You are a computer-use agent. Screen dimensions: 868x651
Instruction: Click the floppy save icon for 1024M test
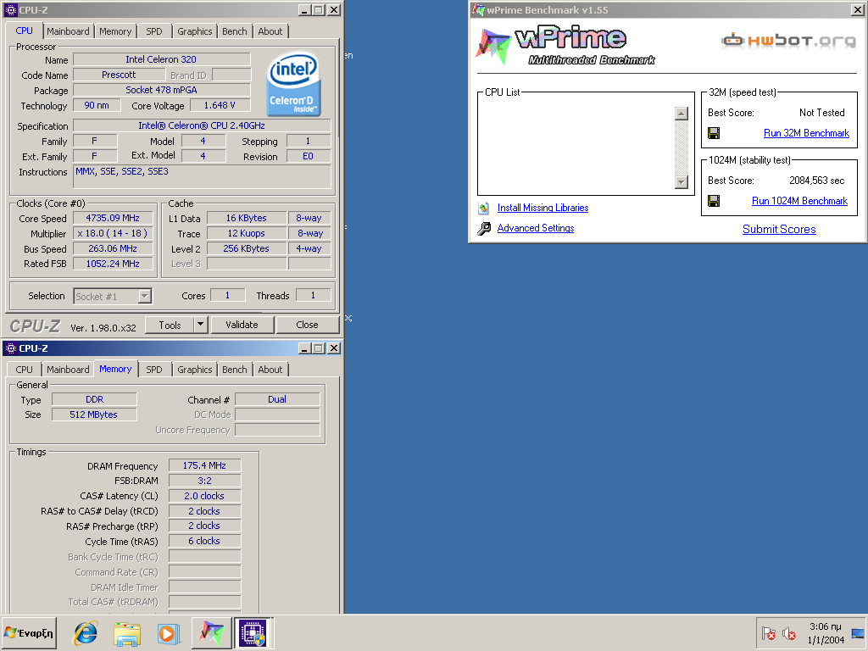tap(714, 201)
